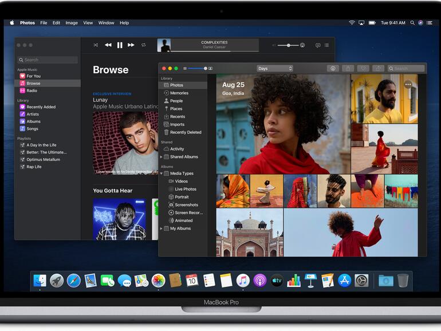Viewport: 441px width, 331px height.
Task: Click the Rotate button in Photos toolbar
Action: pos(378,68)
